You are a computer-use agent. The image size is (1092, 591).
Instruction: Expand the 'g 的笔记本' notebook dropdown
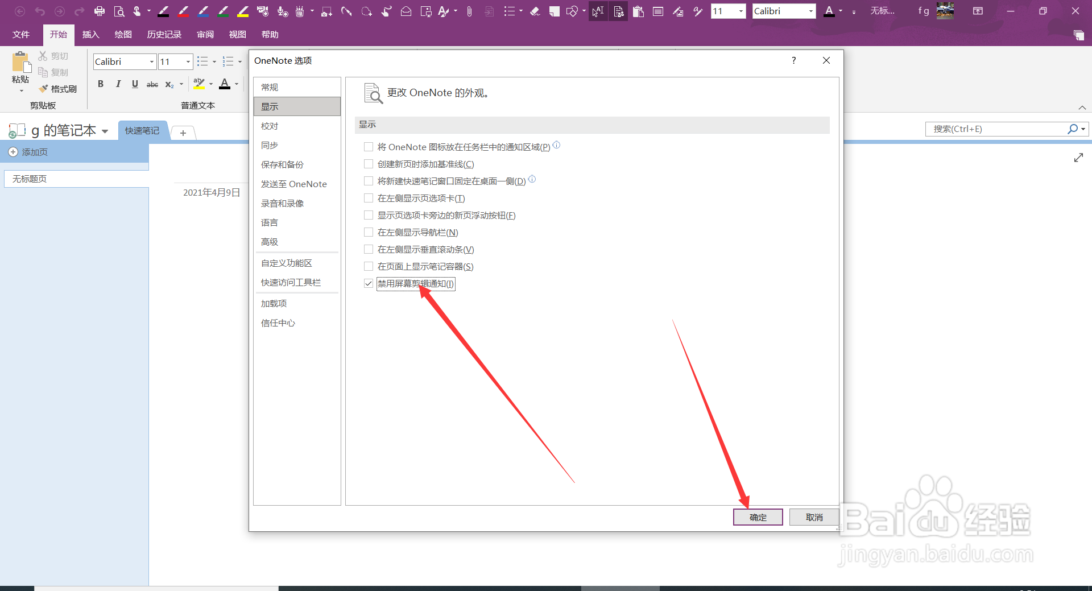coord(105,131)
